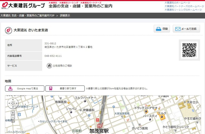205x134 pixels.
Task: Click the envelope icon to send mail
Action: click(178, 29)
